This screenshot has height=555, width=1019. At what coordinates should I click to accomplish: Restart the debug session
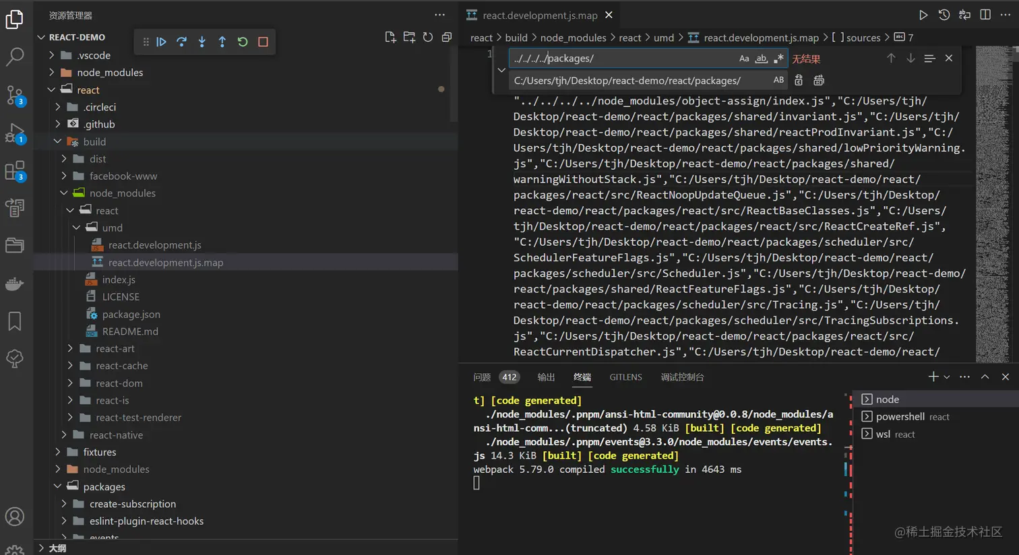click(243, 42)
